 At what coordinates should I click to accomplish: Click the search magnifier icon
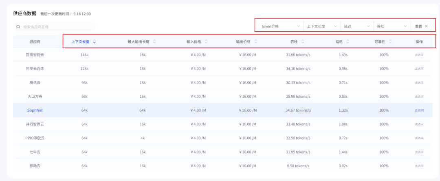tap(18, 27)
